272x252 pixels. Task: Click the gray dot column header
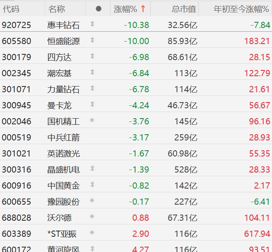[98, 9]
